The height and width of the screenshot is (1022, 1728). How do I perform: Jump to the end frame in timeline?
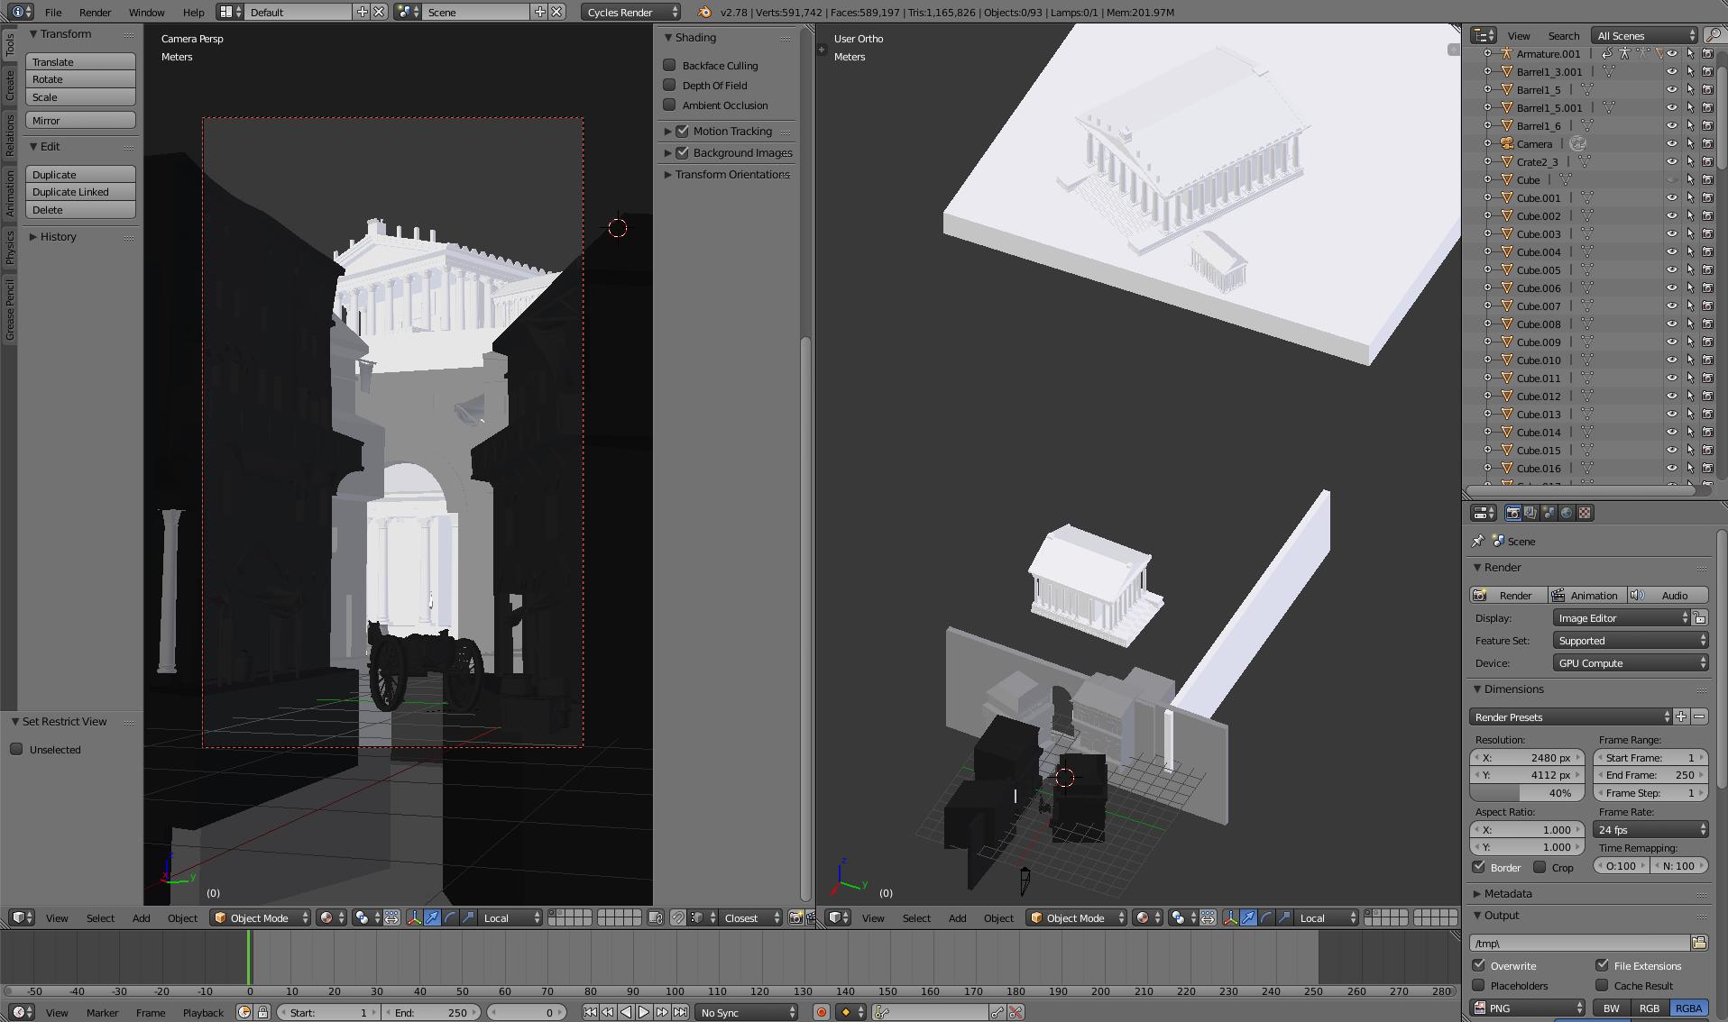click(x=681, y=1012)
